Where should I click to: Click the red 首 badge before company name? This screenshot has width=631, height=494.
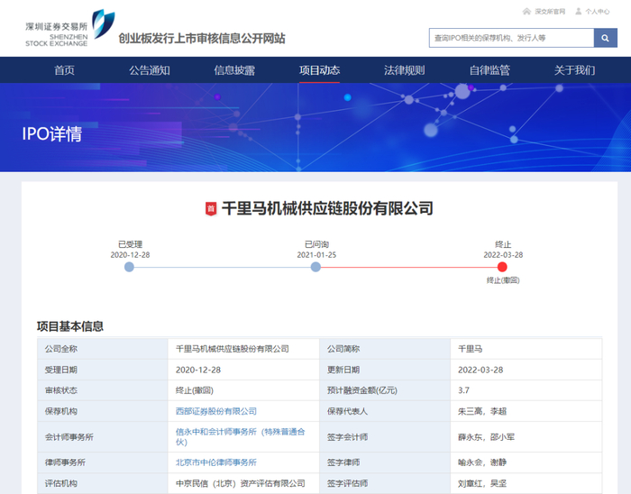(x=211, y=209)
